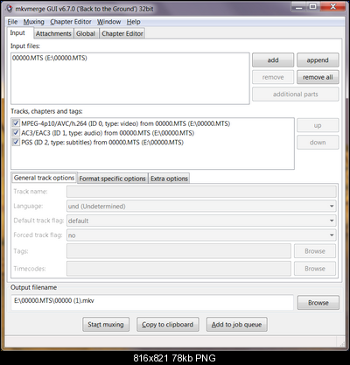
Task: Switch to Format specific options tab
Action: [112, 179]
